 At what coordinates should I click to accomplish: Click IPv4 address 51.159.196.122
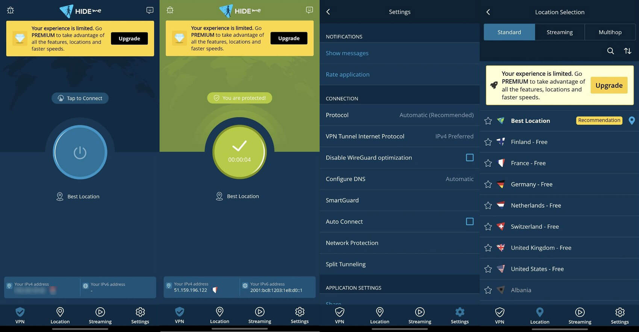click(x=191, y=290)
